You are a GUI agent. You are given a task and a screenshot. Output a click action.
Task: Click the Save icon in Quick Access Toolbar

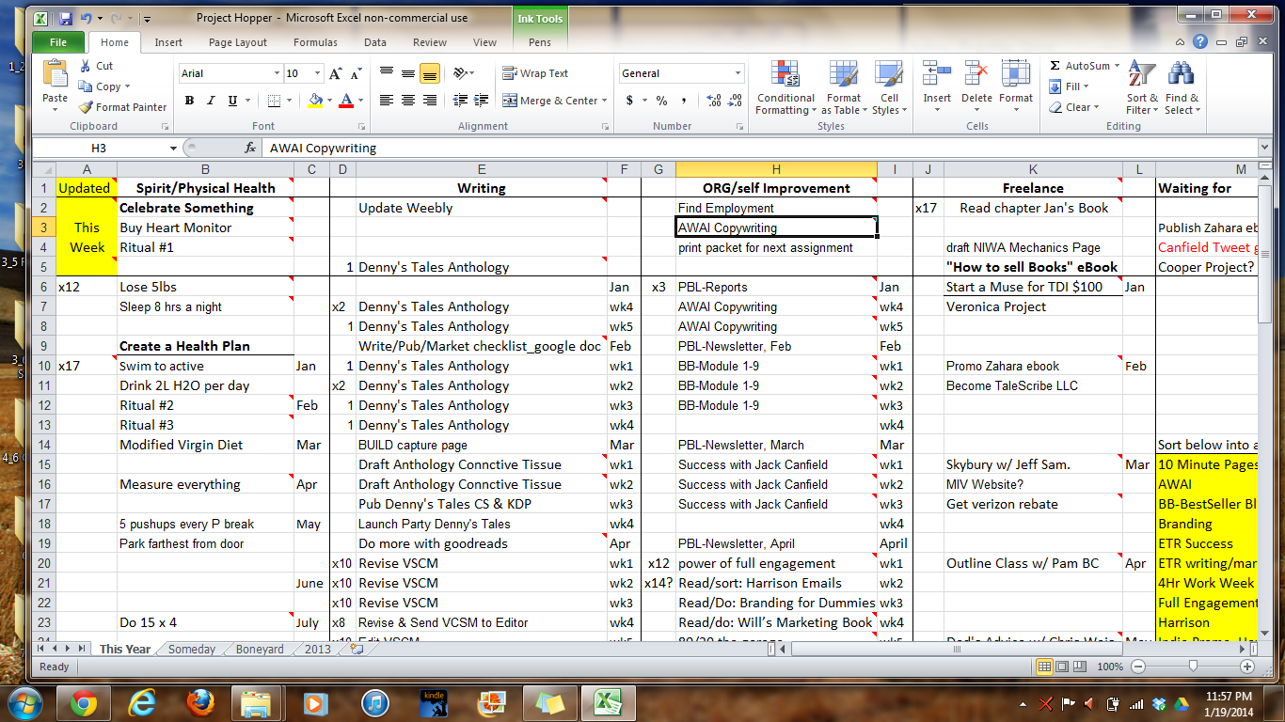pyautogui.click(x=66, y=18)
